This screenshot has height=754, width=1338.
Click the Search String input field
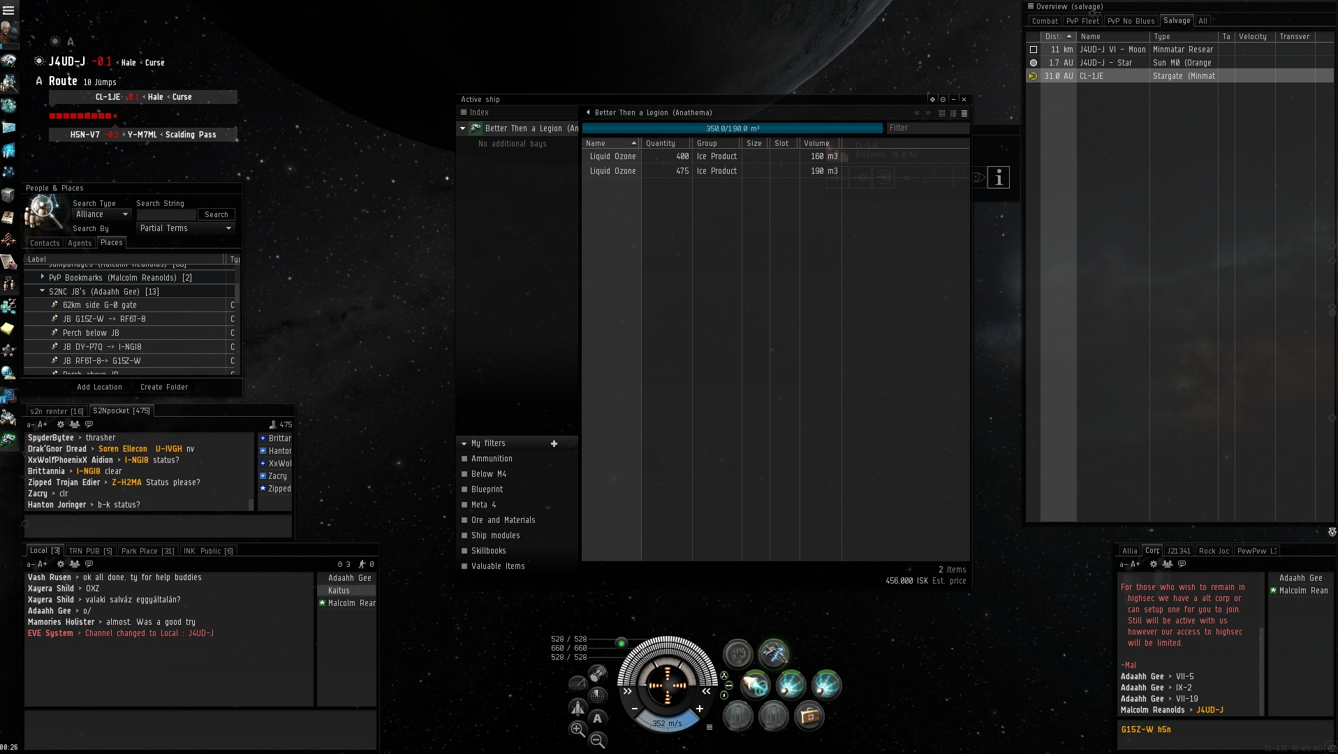[x=166, y=214]
